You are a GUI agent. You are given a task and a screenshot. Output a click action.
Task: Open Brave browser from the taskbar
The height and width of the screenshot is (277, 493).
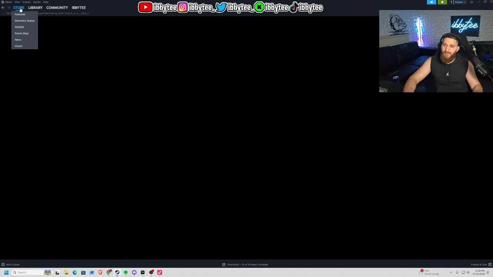tap(100, 272)
